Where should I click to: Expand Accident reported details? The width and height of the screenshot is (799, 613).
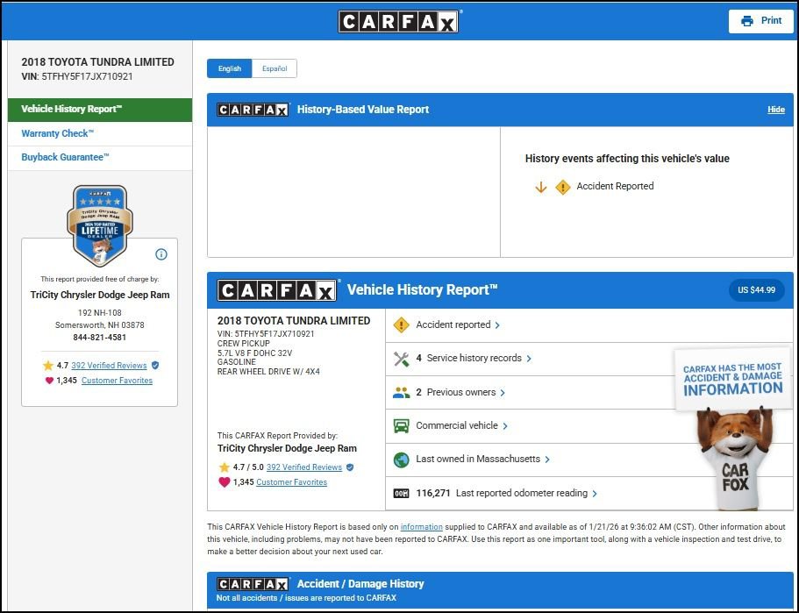click(458, 325)
